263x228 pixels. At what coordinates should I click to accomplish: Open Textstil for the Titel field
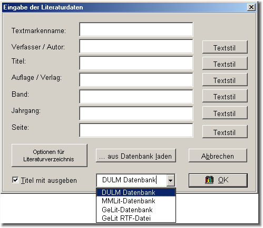click(225, 64)
